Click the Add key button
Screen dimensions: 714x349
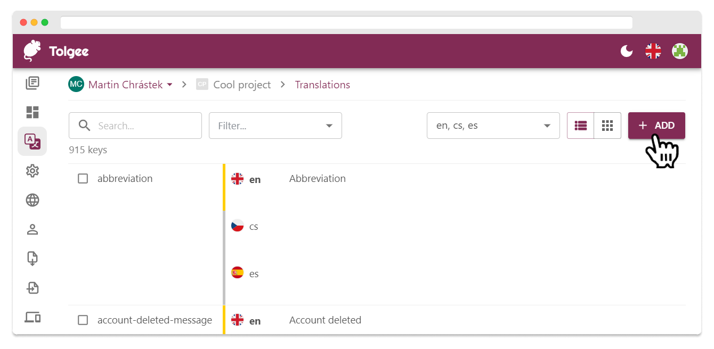656,126
